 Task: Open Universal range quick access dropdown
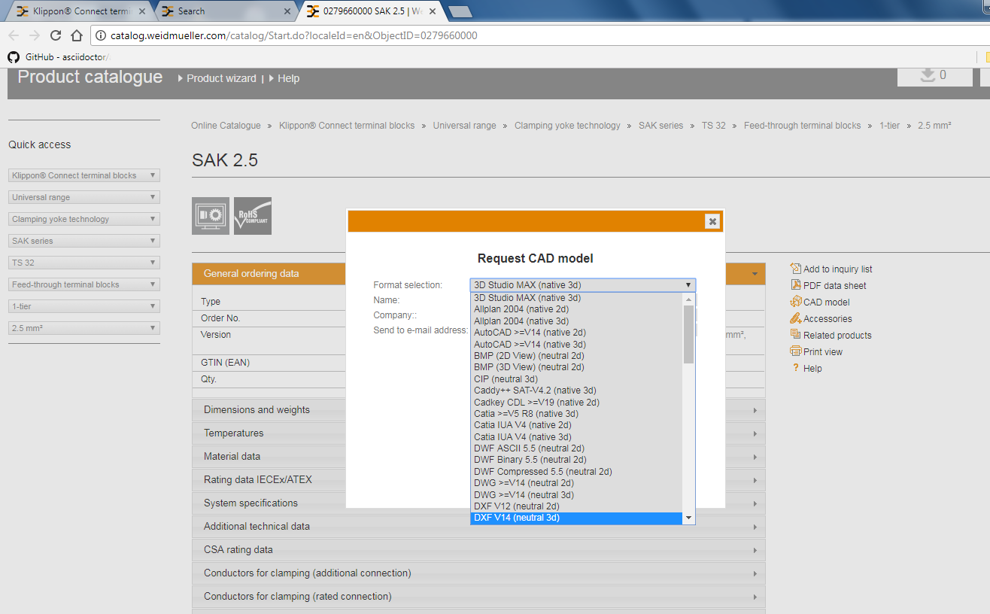(84, 197)
